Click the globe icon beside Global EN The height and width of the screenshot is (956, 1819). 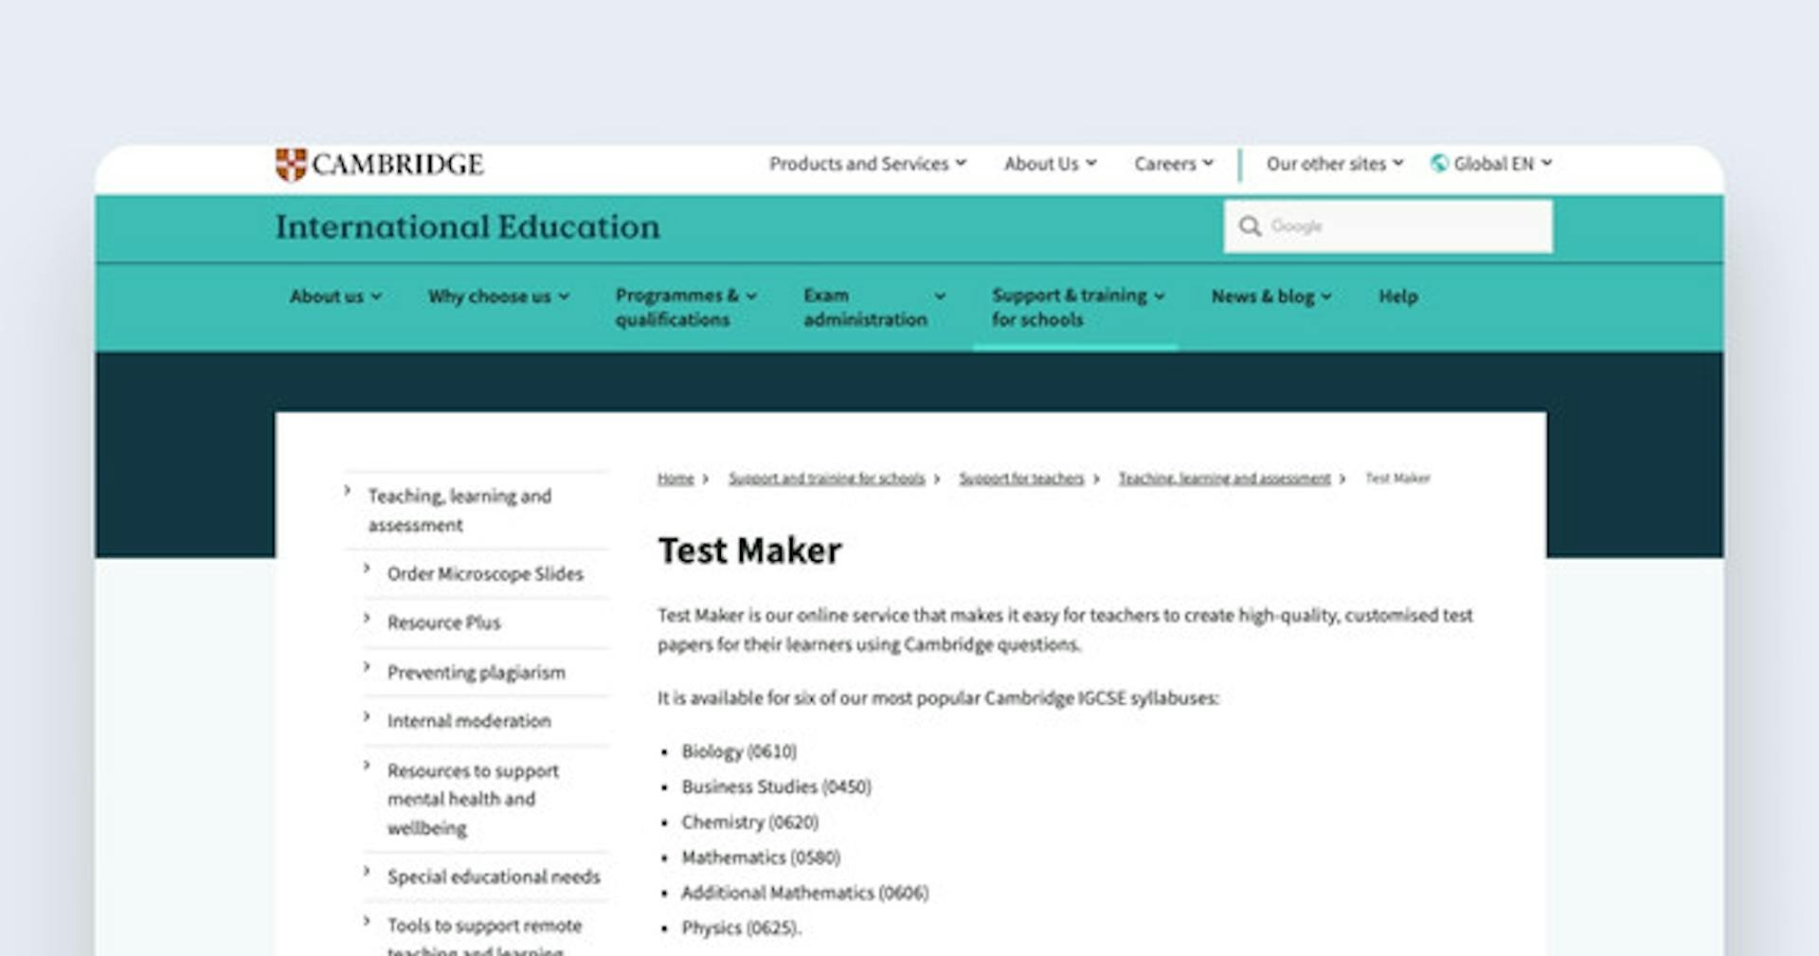coord(1439,163)
